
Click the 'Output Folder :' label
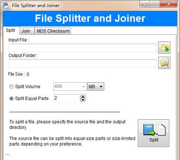(x=23, y=56)
